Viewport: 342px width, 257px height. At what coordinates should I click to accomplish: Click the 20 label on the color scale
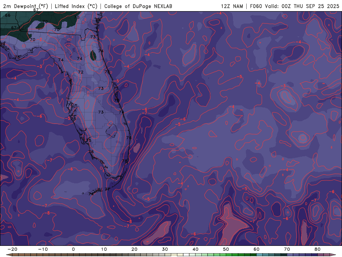tap(134, 249)
